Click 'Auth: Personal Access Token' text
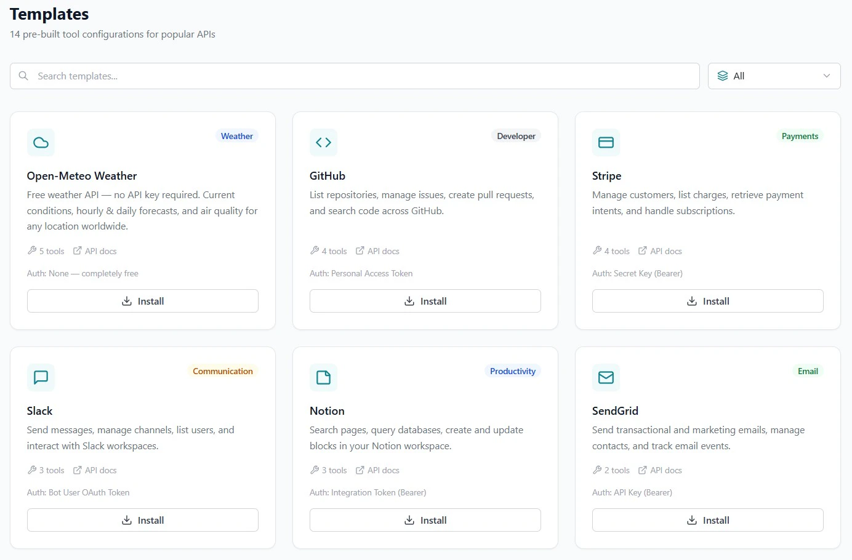This screenshot has height=560, width=852. [361, 273]
